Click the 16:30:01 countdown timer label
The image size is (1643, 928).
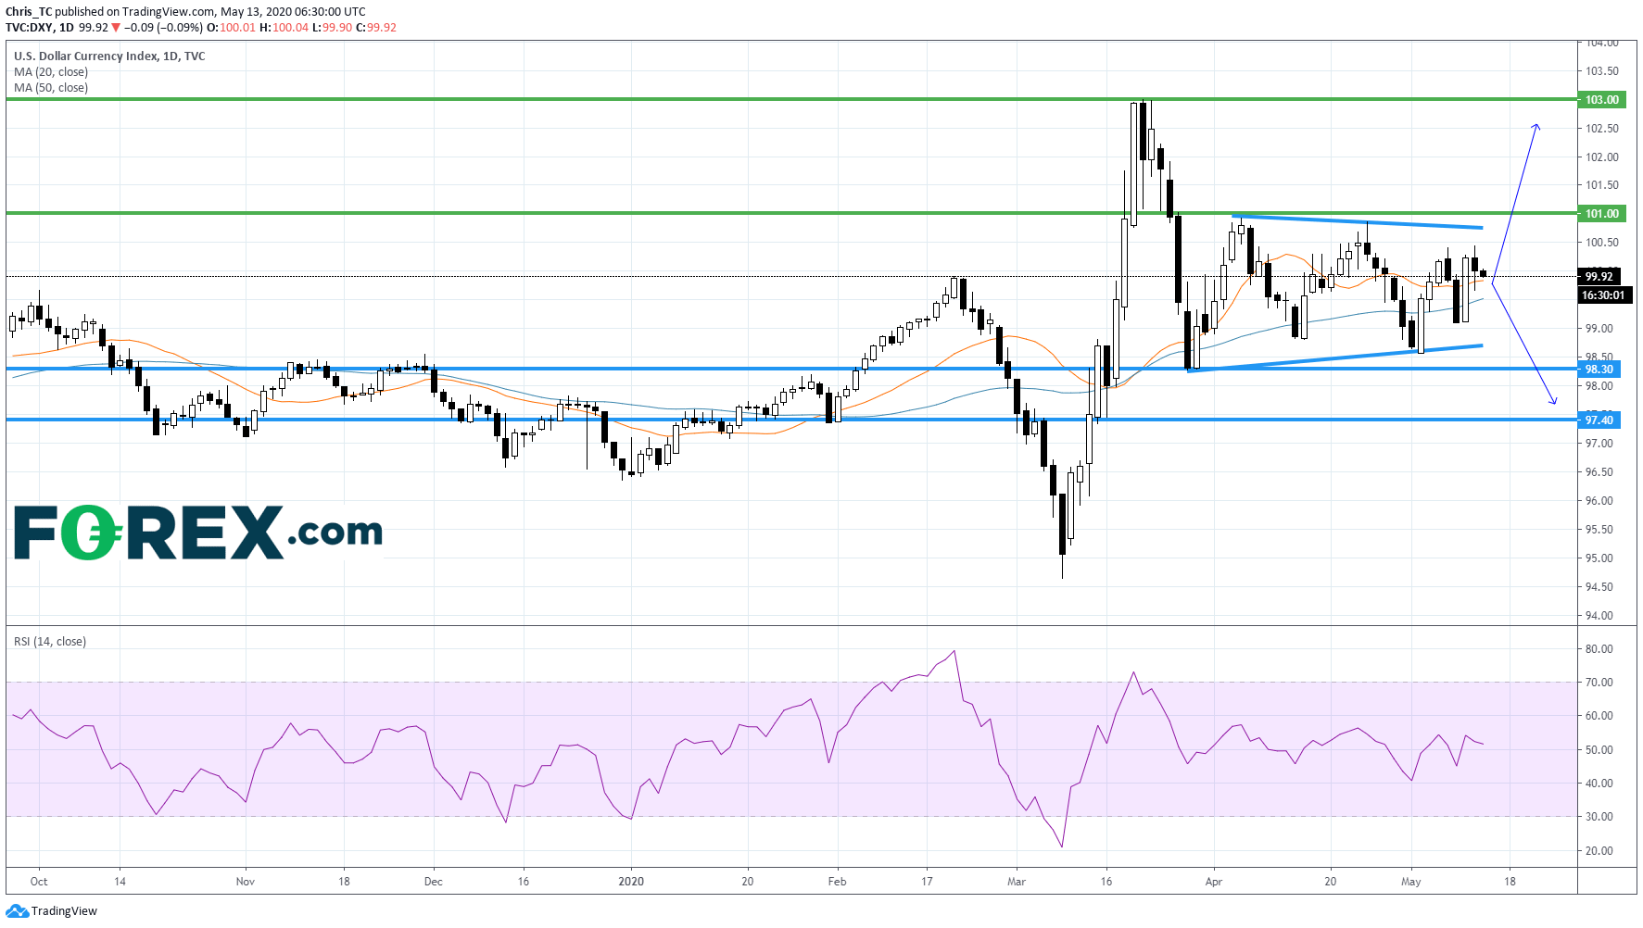point(1602,295)
